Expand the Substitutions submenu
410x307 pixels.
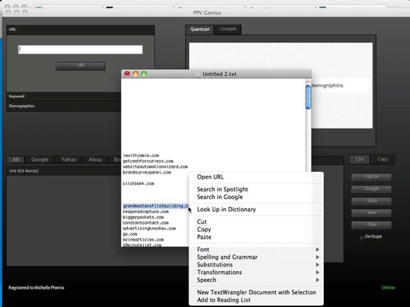click(x=256, y=265)
